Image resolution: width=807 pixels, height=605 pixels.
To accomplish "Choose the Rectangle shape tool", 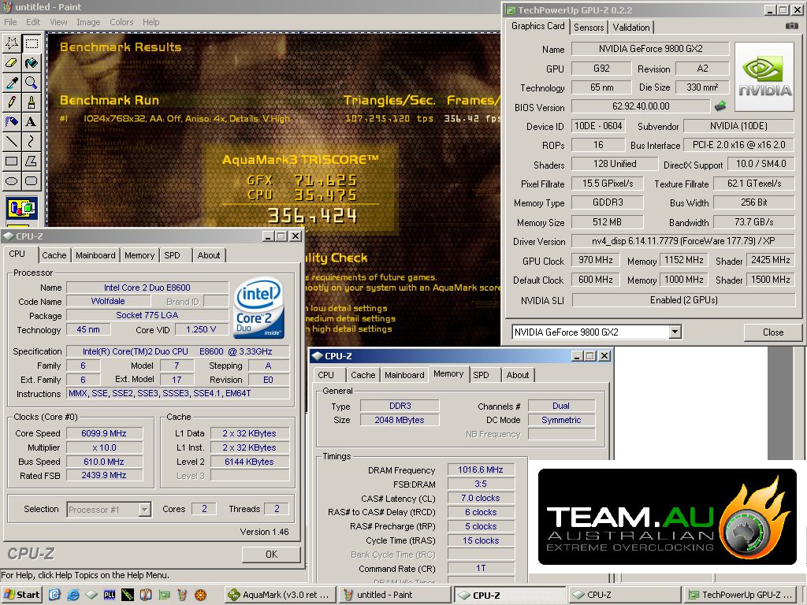I will point(12,161).
